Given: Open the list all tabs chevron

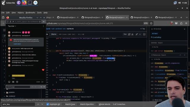Looking at the screenshot, I should pos(187,18).
